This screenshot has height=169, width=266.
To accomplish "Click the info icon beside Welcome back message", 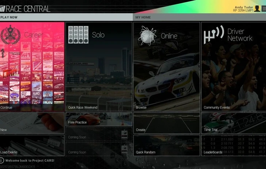I will tap(1, 160).
